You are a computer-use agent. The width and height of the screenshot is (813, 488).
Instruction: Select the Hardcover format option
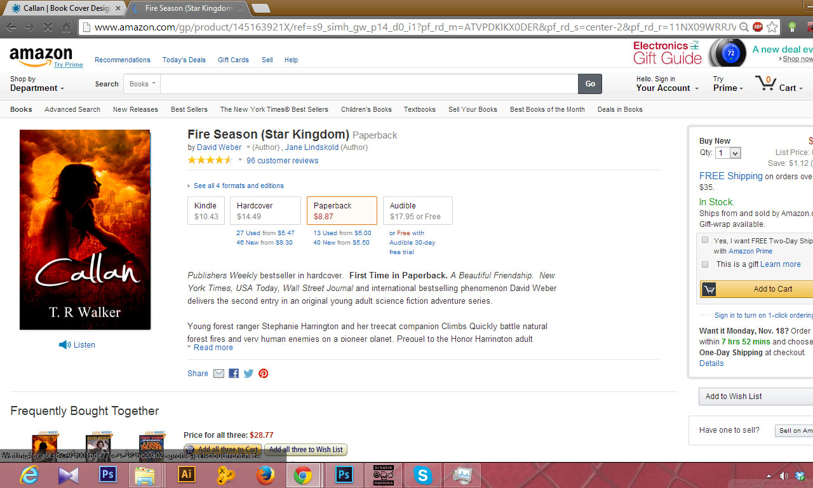point(265,211)
